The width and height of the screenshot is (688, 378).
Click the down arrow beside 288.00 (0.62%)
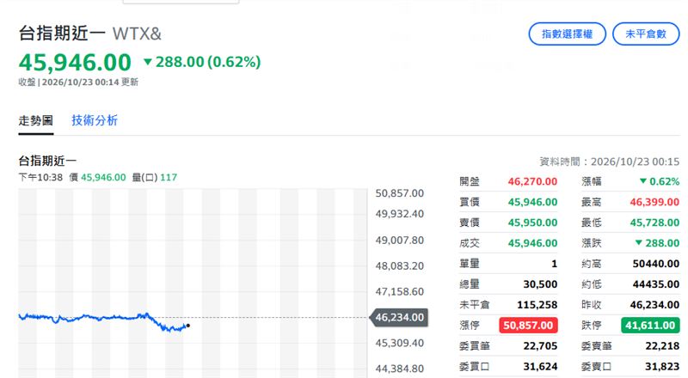[148, 62]
